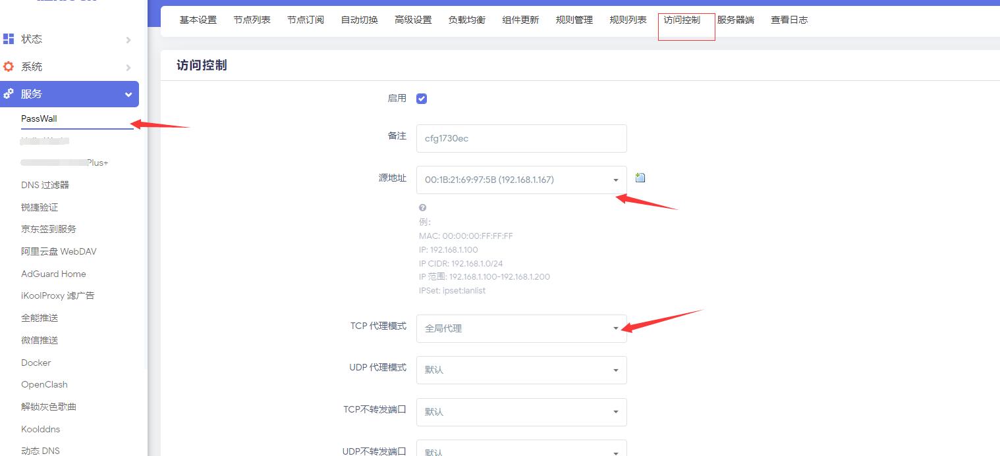Screen dimensions: 1000x456
Task: Switch to the 节点订阅 tab
Action: coord(306,20)
